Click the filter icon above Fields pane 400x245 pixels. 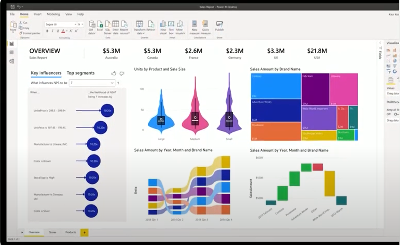[380, 48]
